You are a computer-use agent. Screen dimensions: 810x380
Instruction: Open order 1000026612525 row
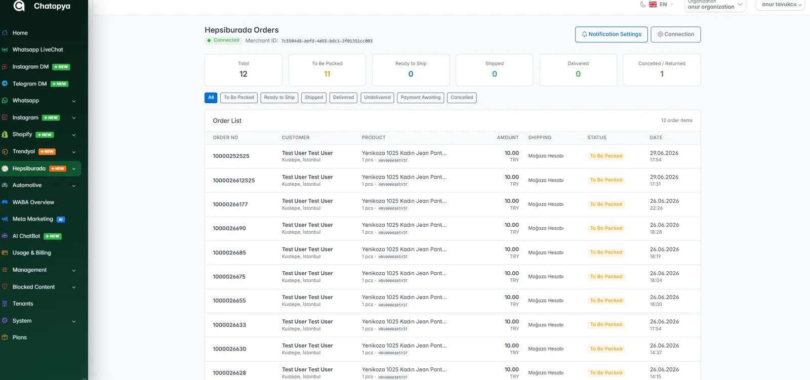pyautogui.click(x=453, y=181)
